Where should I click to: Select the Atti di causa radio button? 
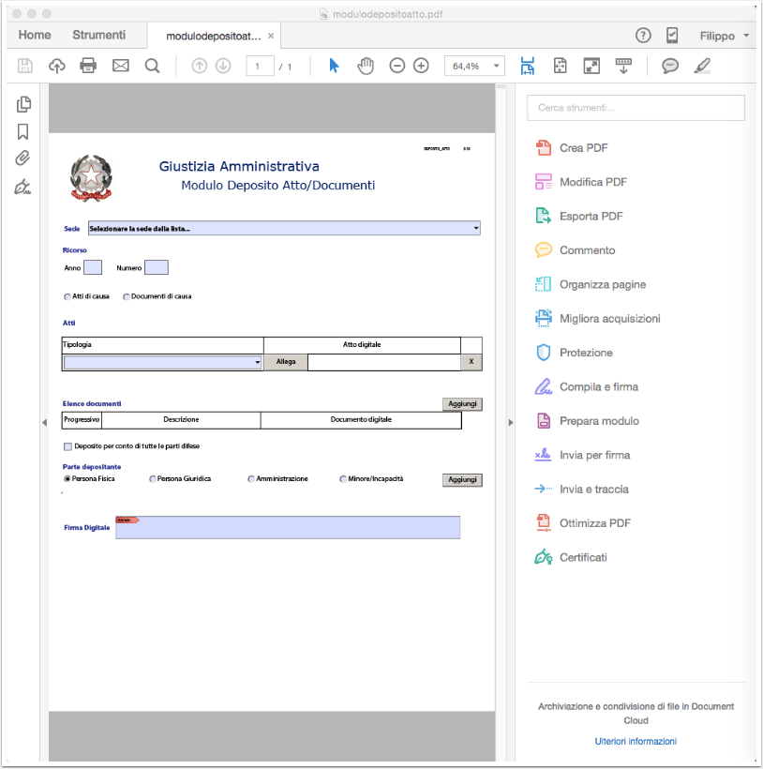(x=67, y=296)
